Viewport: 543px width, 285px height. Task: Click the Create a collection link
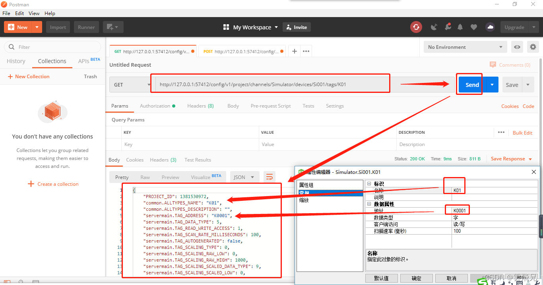coord(53,184)
